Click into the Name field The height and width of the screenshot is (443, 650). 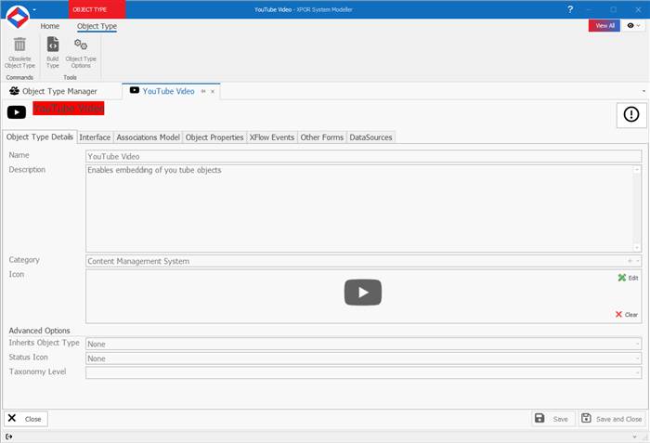coord(364,156)
